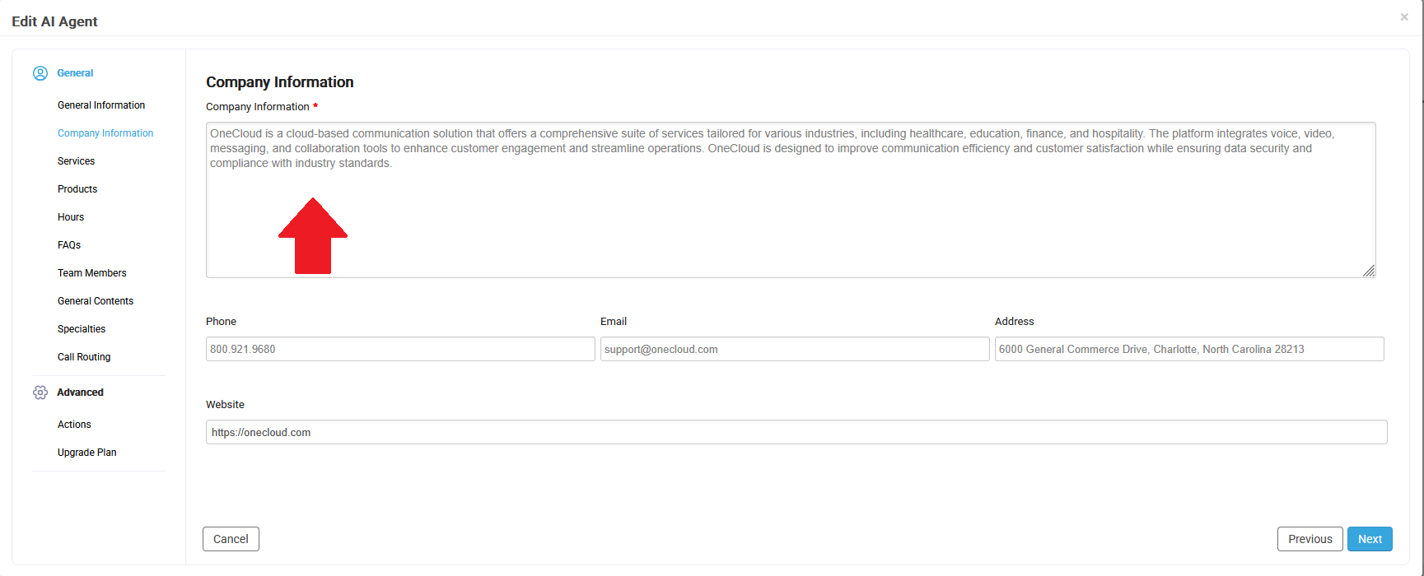Close the Edit AI Agent dialog

tap(1404, 17)
